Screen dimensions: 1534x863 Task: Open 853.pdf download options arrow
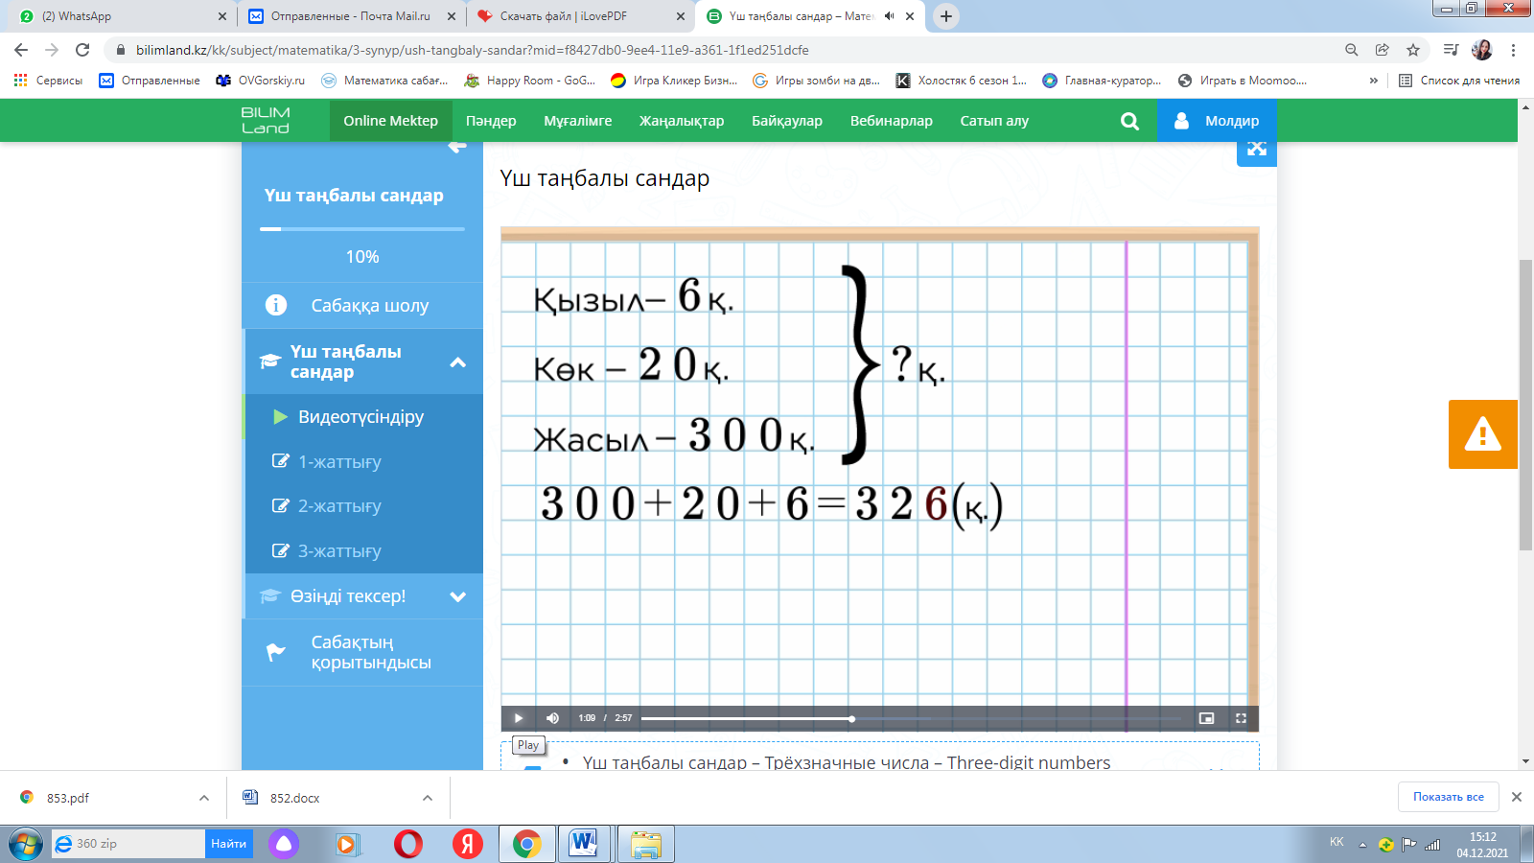click(204, 798)
